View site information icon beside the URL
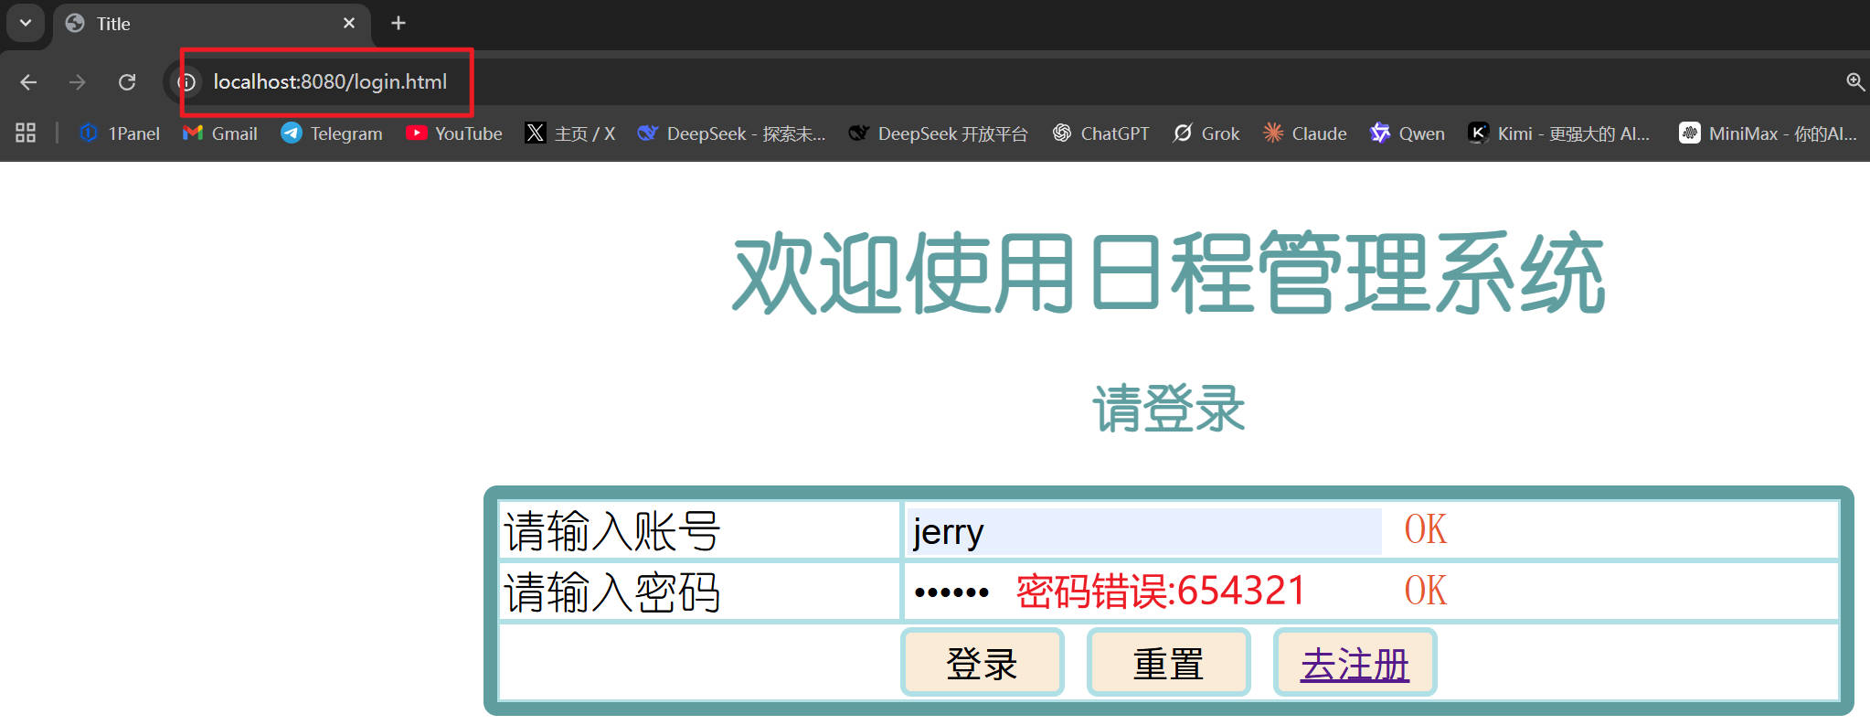Viewport: 1870px width, 725px height. point(186,82)
